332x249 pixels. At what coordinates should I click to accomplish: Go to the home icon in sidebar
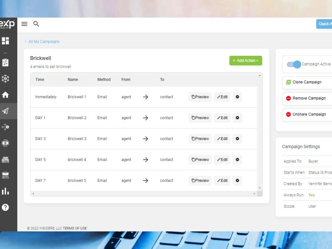(6, 95)
